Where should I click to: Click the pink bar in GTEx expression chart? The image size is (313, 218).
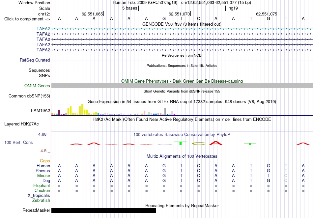(x=144, y=113)
